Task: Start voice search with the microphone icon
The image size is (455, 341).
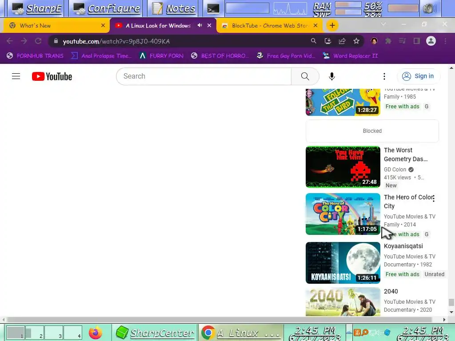Action: click(331, 76)
